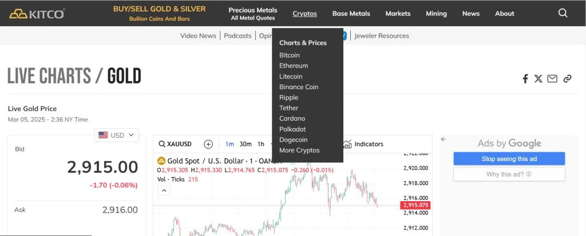Click the Kitco logo
This screenshot has width=586, height=236.
[37, 14]
